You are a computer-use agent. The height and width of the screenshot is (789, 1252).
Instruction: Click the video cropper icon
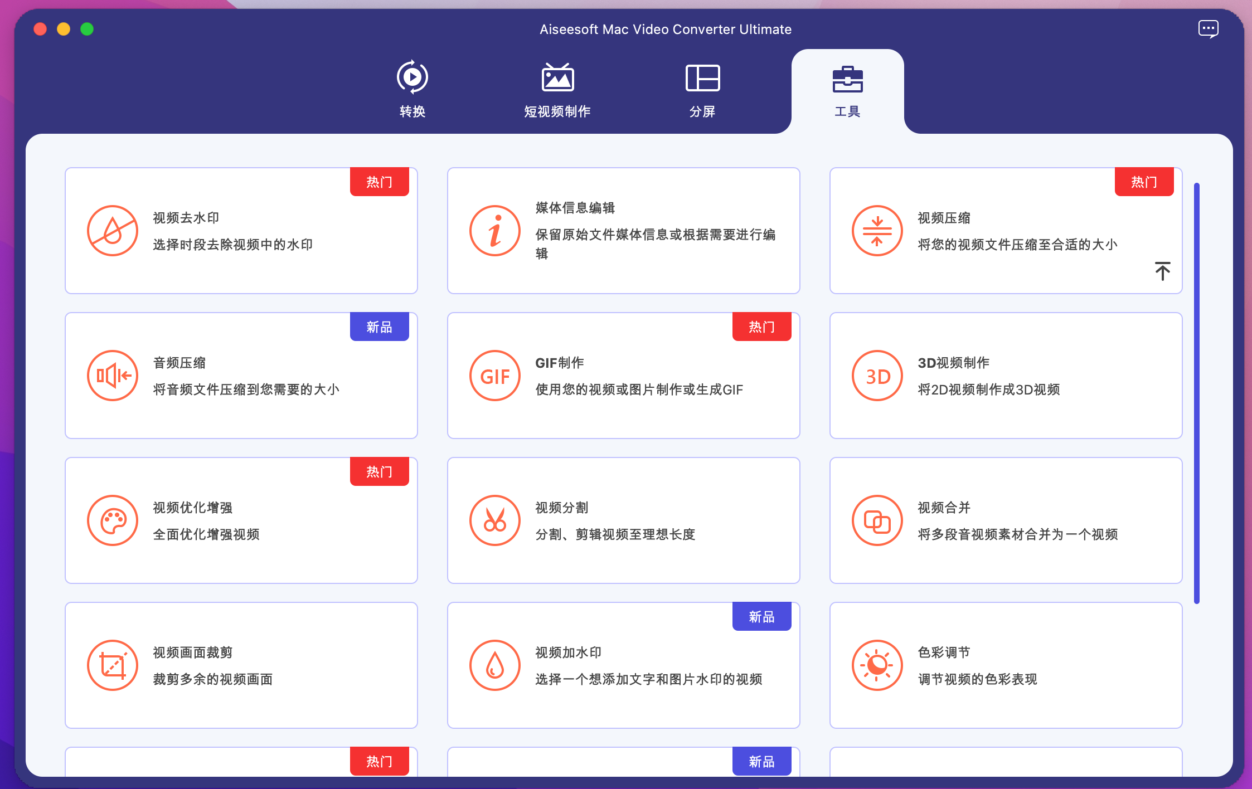coord(113,665)
